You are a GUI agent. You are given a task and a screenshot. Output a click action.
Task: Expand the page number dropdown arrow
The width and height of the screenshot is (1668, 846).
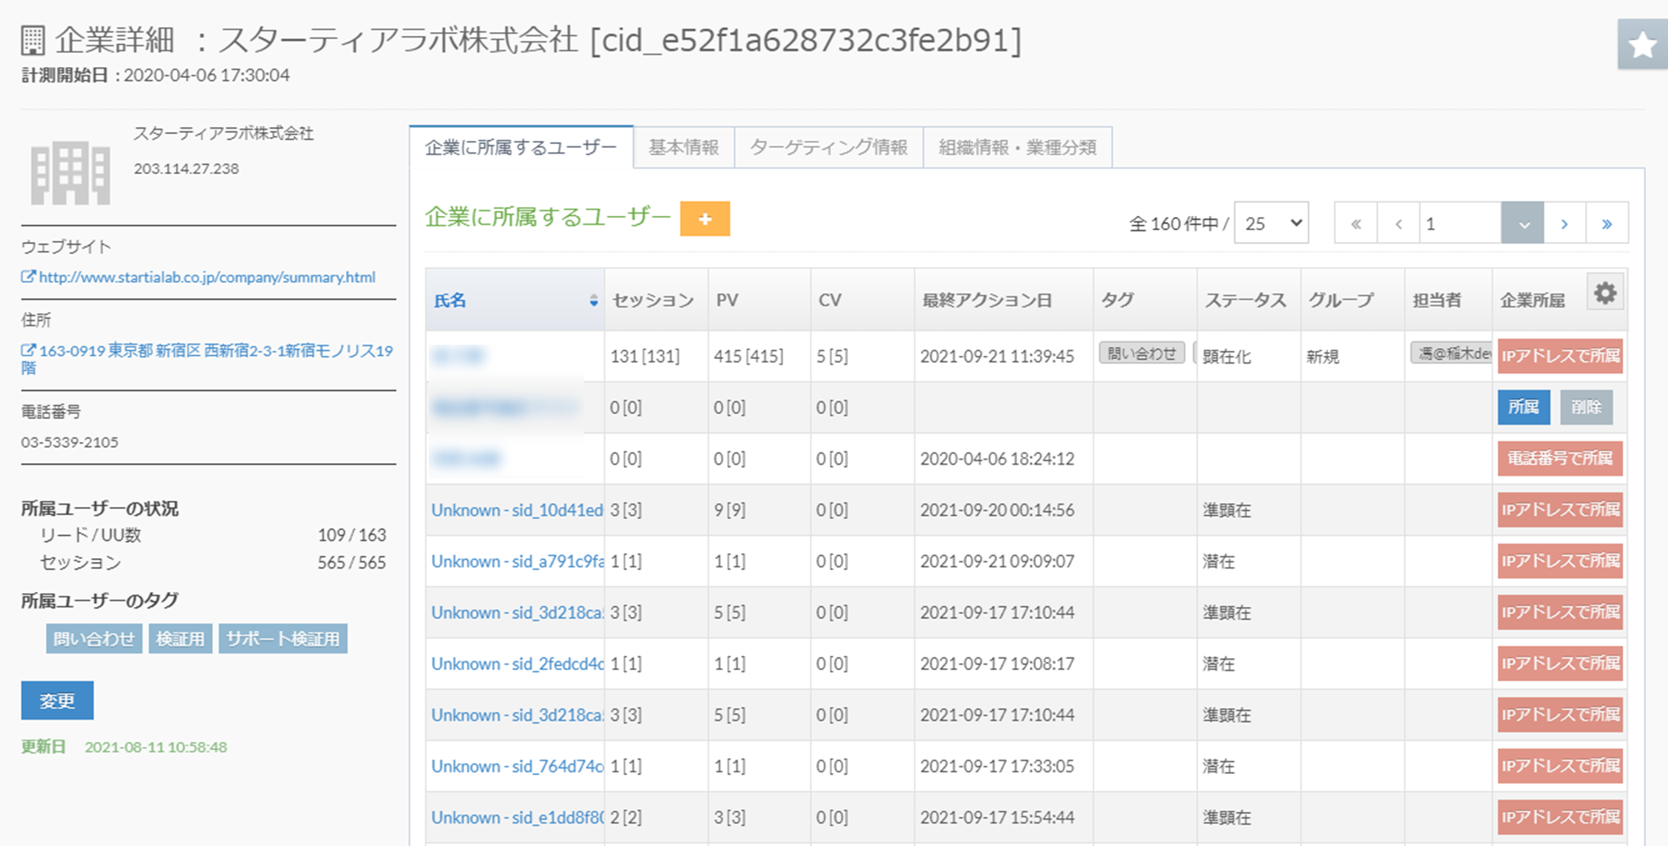(x=1522, y=223)
